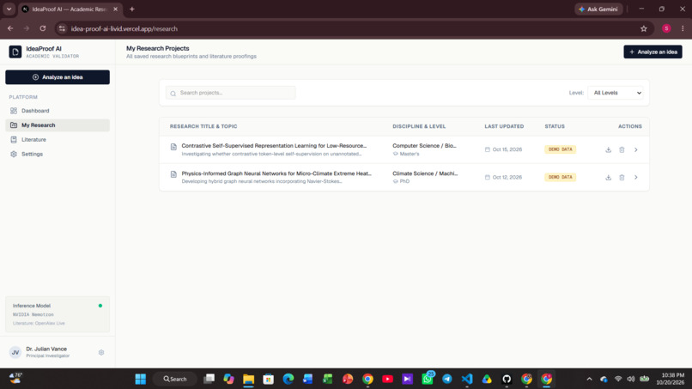Bookmark the page with the star icon
Viewport: 692px width, 389px height.
[x=643, y=28]
